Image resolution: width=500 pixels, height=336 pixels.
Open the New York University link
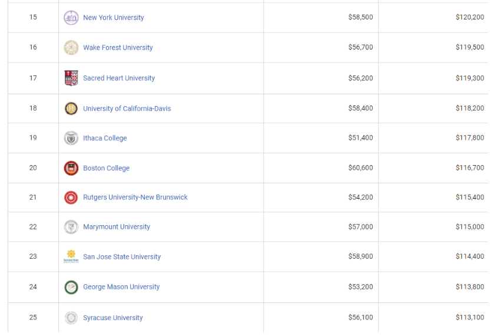point(114,18)
